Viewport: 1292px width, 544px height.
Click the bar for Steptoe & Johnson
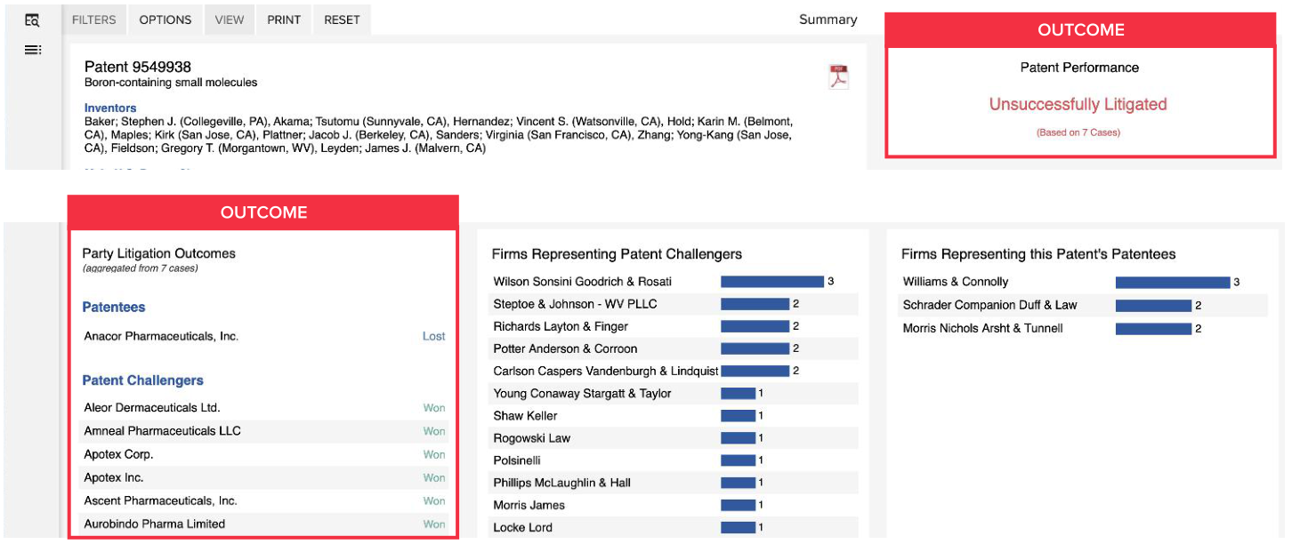(x=755, y=304)
